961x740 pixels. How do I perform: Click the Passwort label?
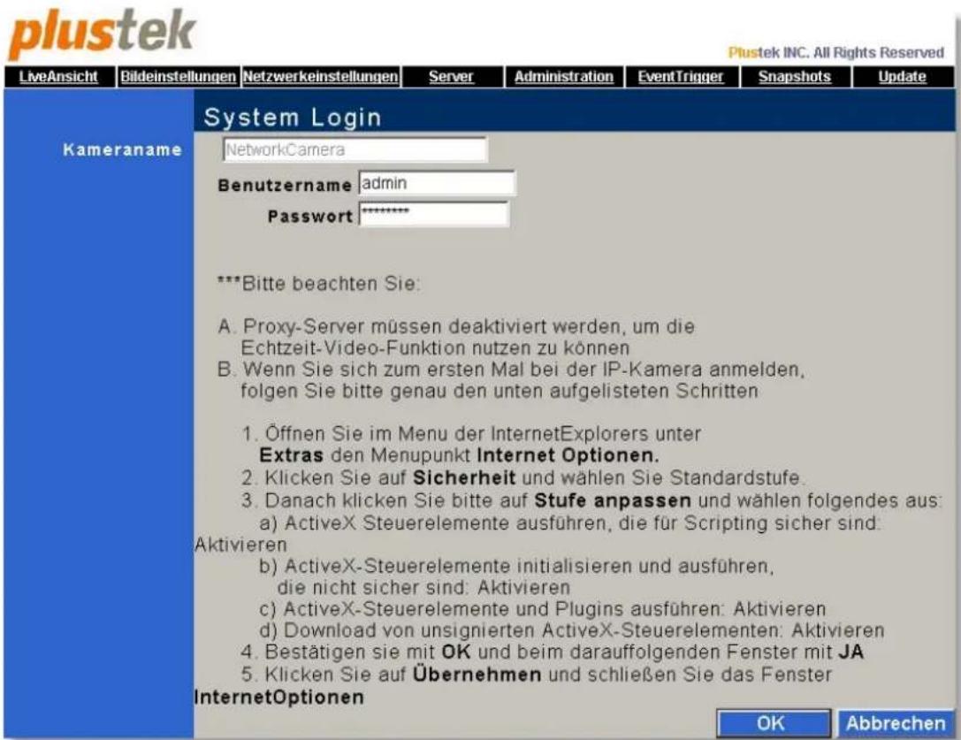coord(310,217)
